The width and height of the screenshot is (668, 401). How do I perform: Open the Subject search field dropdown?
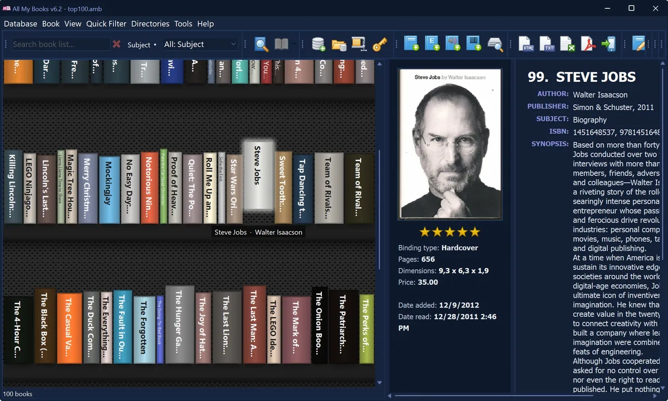coord(142,45)
